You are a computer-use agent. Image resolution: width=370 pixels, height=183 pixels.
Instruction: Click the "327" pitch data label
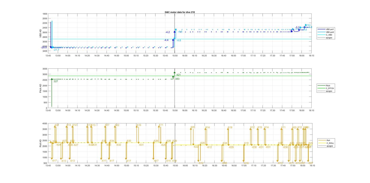[56, 81]
